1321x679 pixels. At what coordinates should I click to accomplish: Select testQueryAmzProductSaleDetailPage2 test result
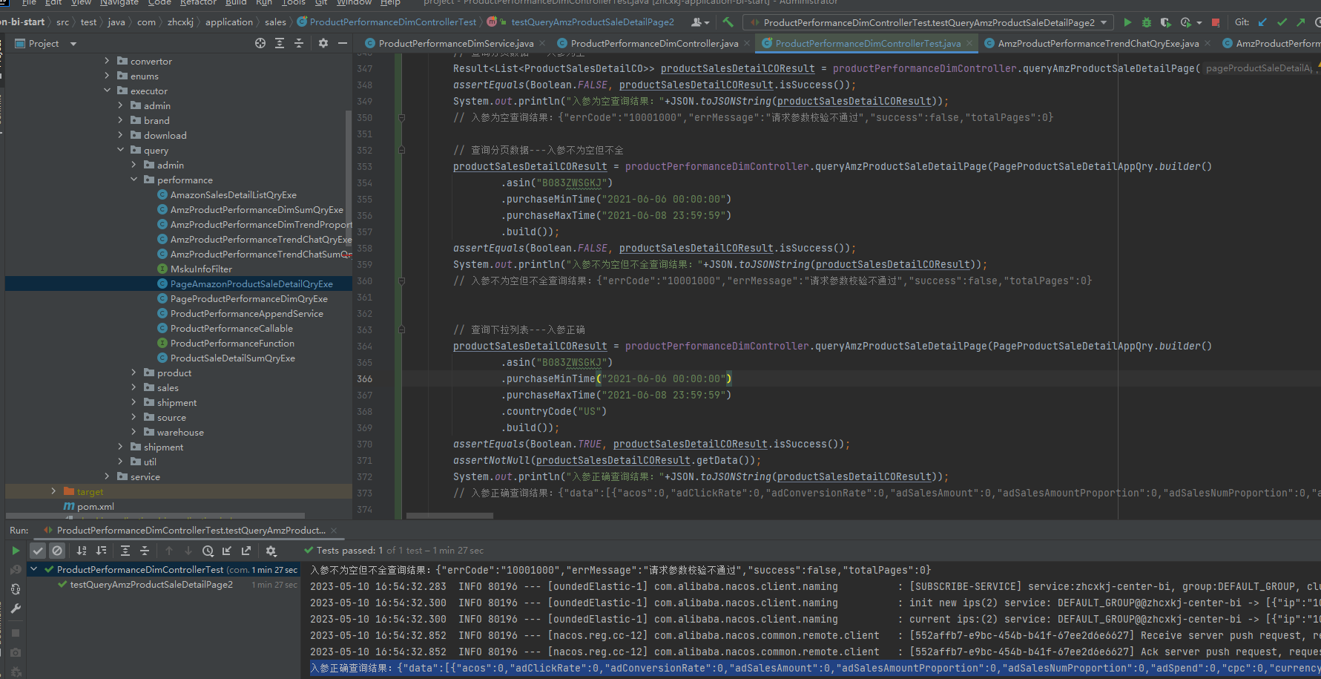[151, 584]
